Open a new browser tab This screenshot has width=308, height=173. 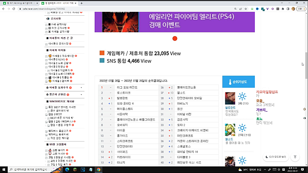(x=82, y=3)
